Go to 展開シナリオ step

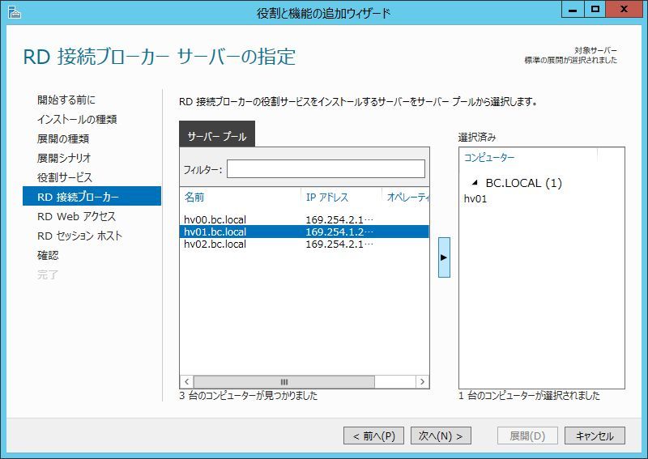click(64, 158)
